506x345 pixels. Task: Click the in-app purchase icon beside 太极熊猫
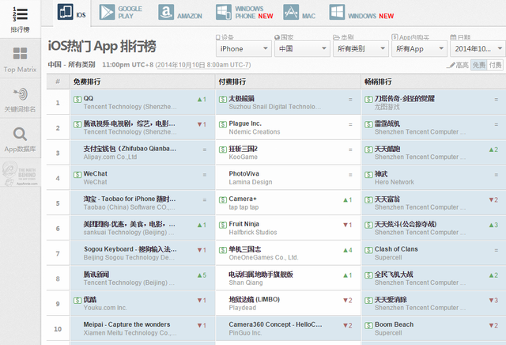click(223, 99)
